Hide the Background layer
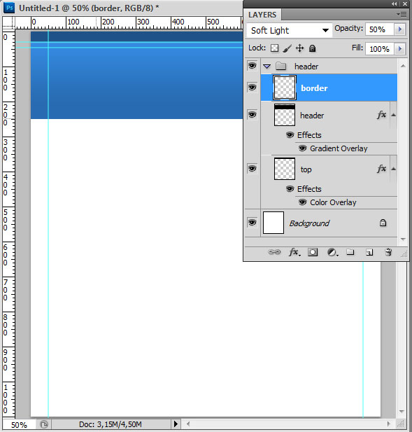 coord(252,222)
